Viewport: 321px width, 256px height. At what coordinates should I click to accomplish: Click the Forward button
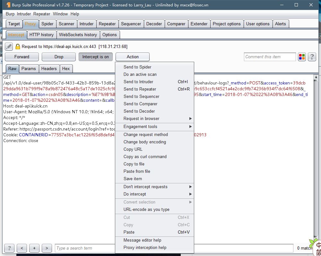pos(22,57)
